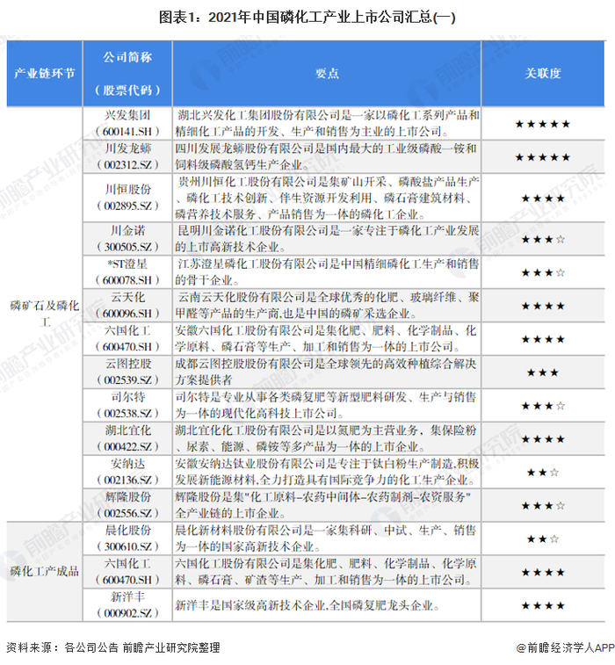This screenshot has width=615, height=665.
Task: Click the 新洋丰是国家级高新技术企业 description
Action: (307, 605)
